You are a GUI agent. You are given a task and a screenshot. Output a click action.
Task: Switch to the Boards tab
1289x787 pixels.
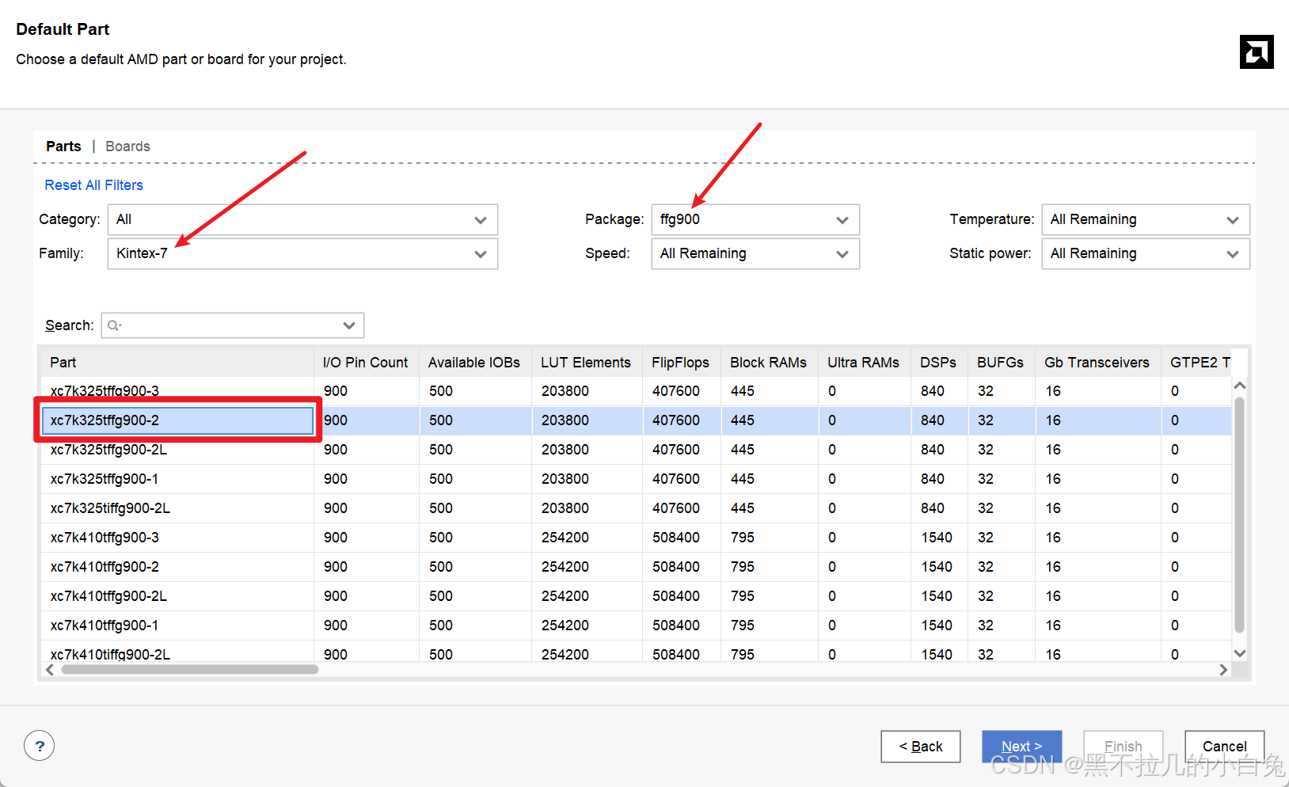127,146
